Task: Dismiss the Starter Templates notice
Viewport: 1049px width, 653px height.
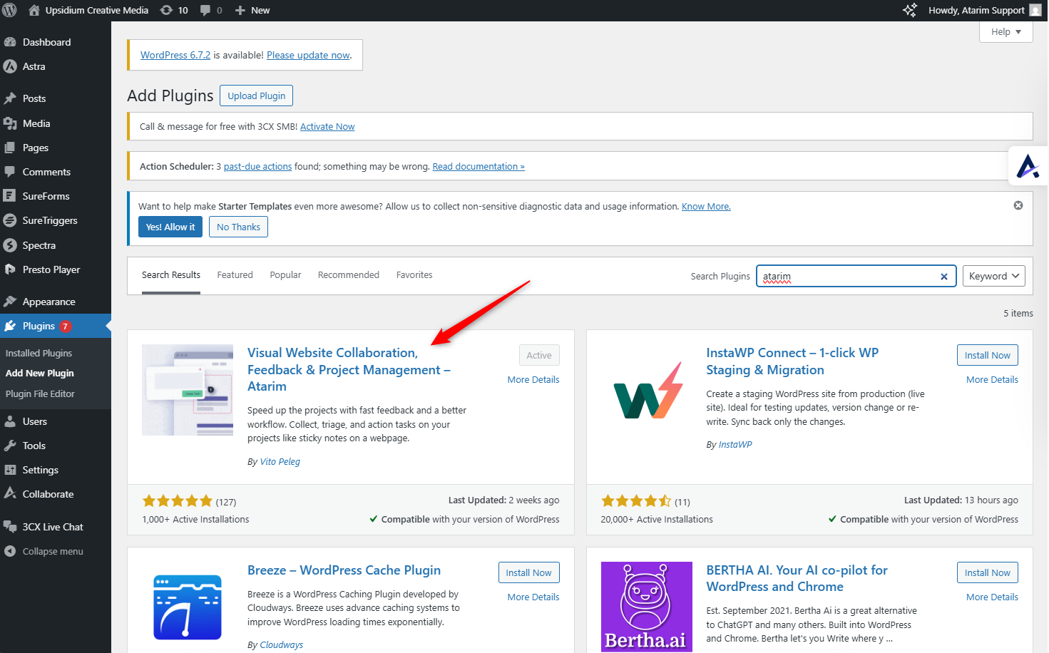Action: (x=1018, y=205)
